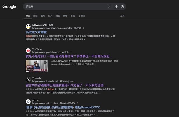Click the NOWnews site favicon
This screenshot has width=179, height=117.
click(x=28, y=26)
